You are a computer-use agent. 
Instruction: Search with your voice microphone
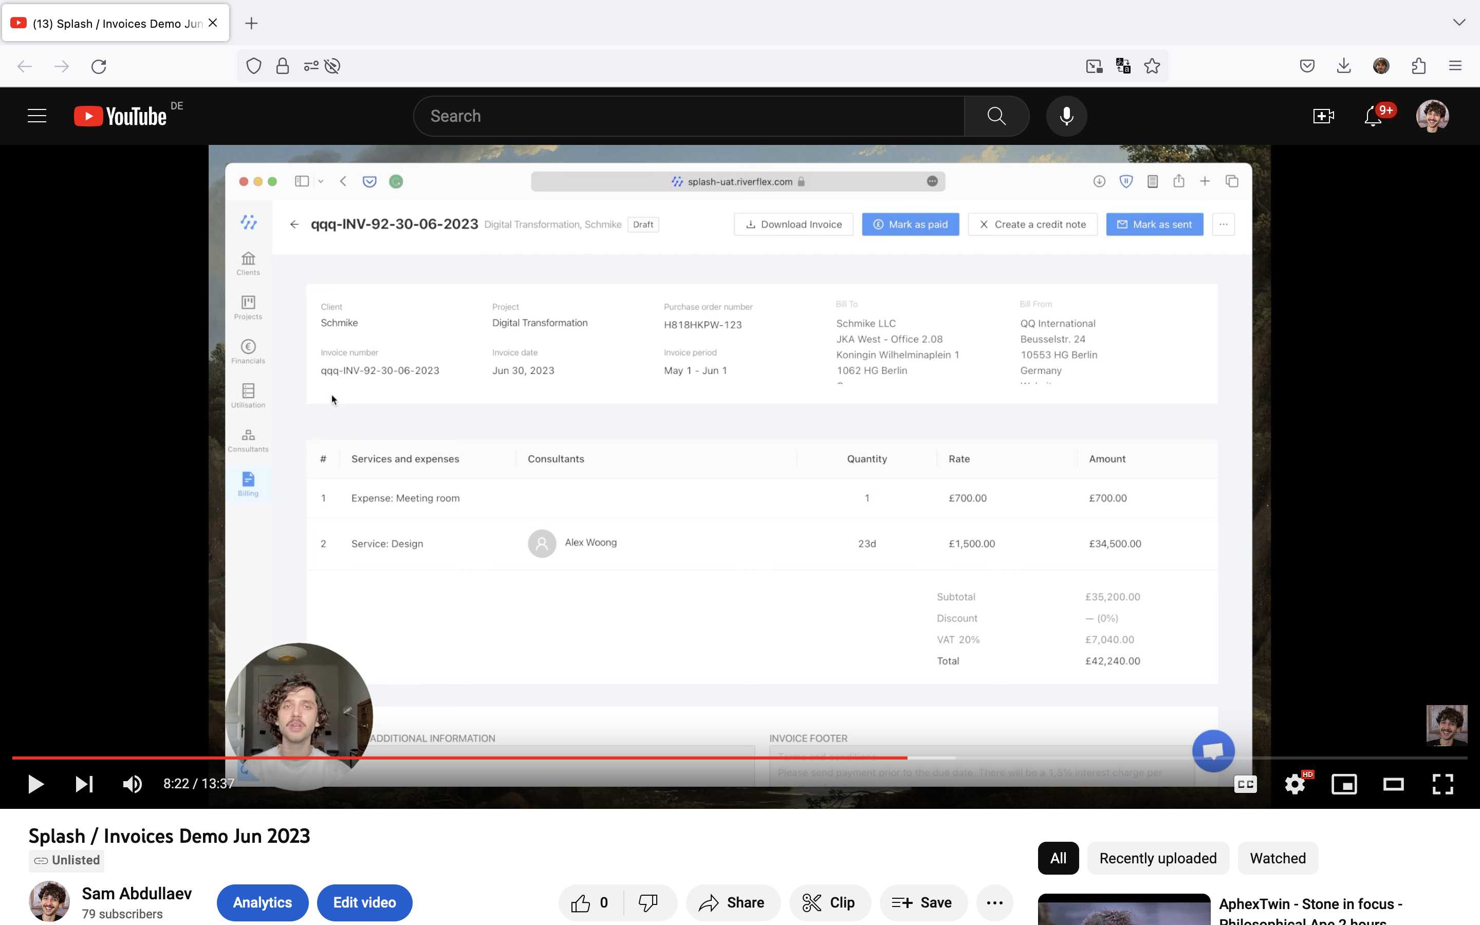click(1066, 116)
